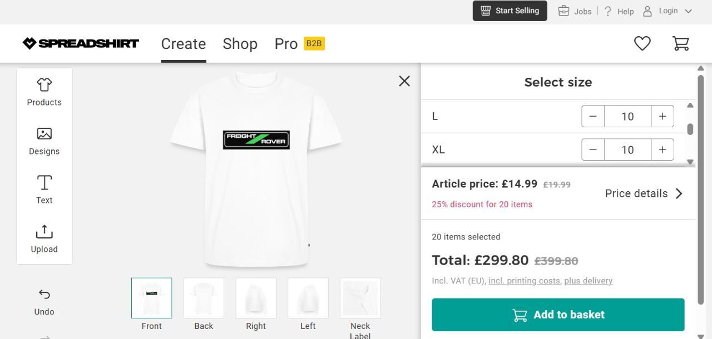Open the wishlist heart icon
The height and width of the screenshot is (339, 712).
tap(642, 43)
